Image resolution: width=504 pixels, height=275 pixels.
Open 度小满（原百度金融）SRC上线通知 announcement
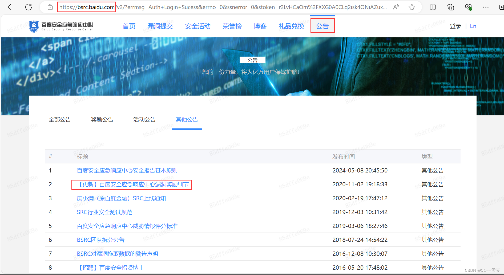pyautogui.click(x=121, y=198)
